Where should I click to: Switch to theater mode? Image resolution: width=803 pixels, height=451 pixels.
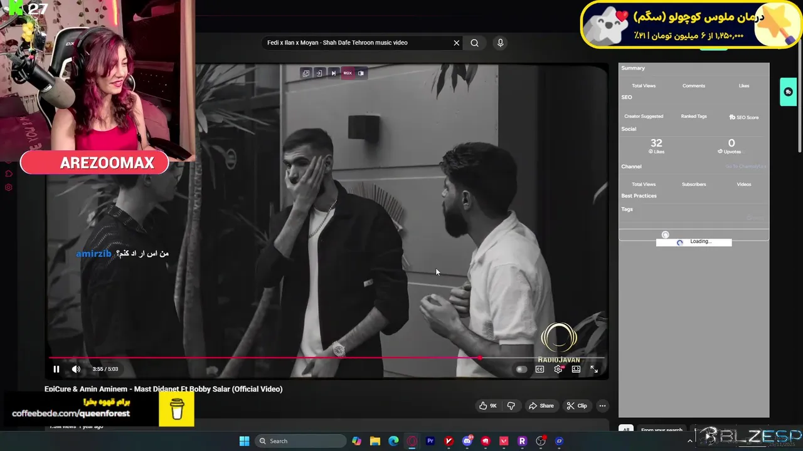tap(576, 369)
